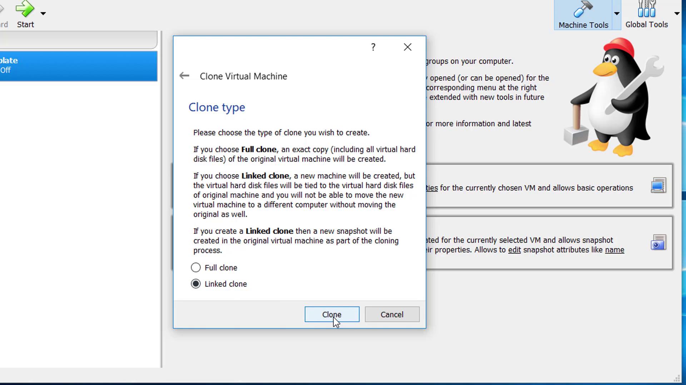This screenshot has width=686, height=385.
Task: Select the Linked clone radio button
Action: [x=196, y=284]
